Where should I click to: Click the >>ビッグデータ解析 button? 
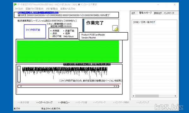click(121, 102)
